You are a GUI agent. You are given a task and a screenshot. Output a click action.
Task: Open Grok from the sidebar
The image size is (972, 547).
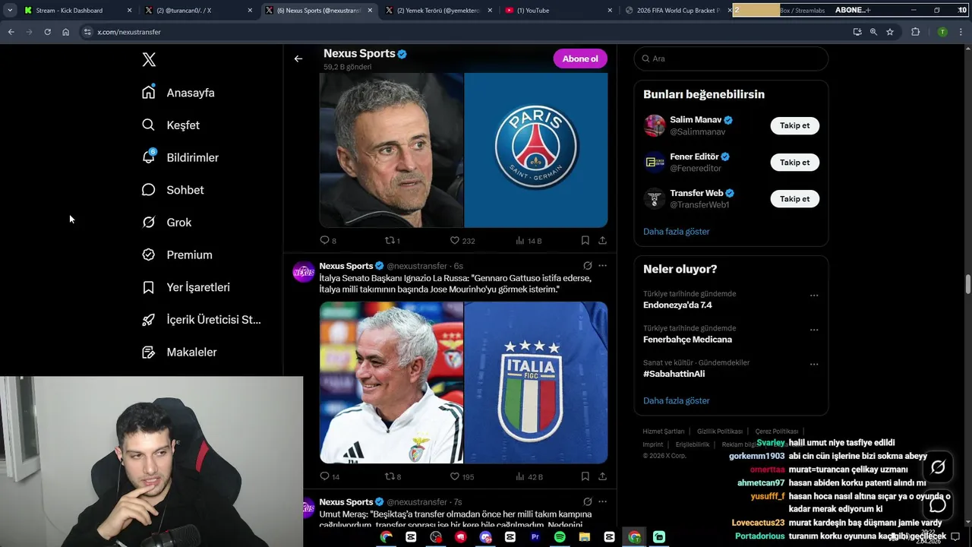167,223
